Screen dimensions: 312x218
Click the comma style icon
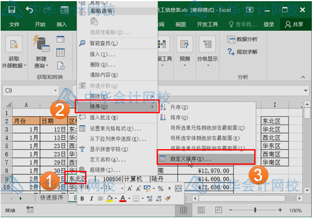pos(170,188)
